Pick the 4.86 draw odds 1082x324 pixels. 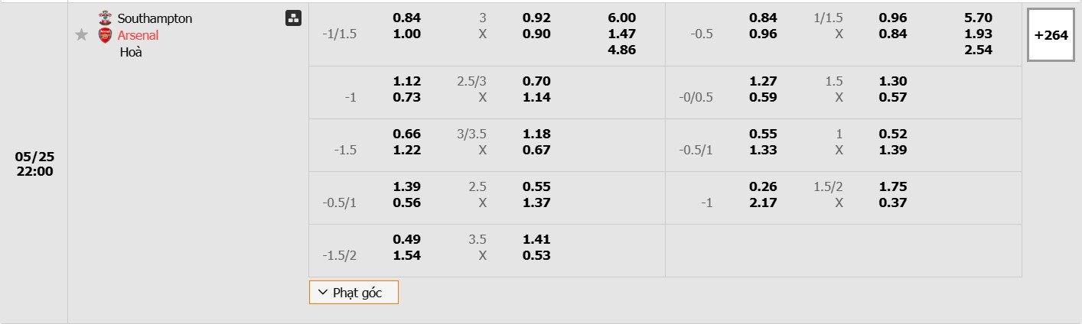pyautogui.click(x=621, y=50)
